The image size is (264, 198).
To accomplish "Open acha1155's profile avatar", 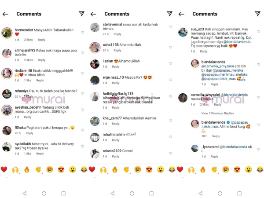I will pos(95,47).
